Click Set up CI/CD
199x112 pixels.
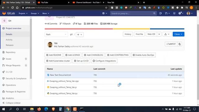(81, 61)
